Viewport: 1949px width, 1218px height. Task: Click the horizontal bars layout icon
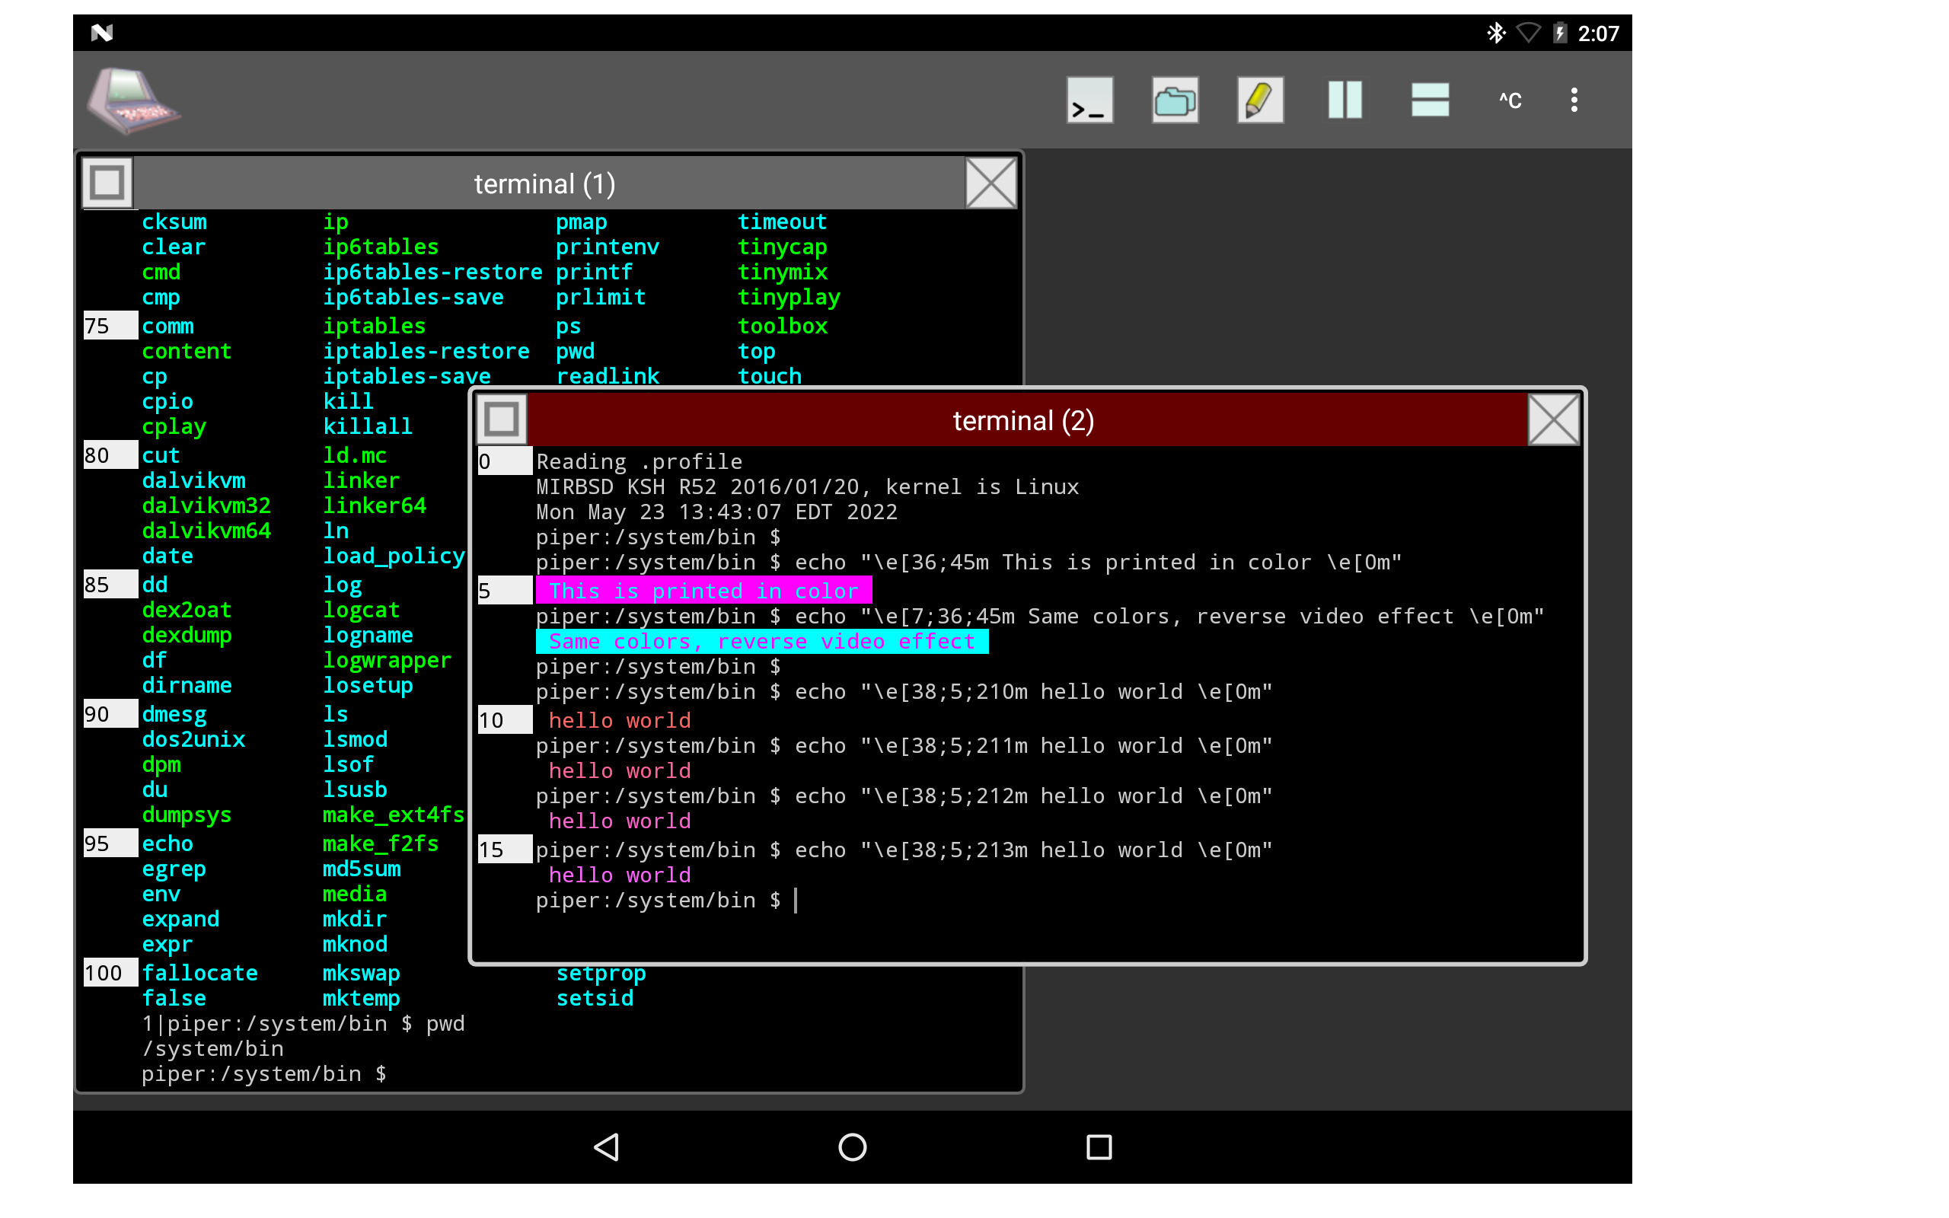pyautogui.click(x=1429, y=99)
